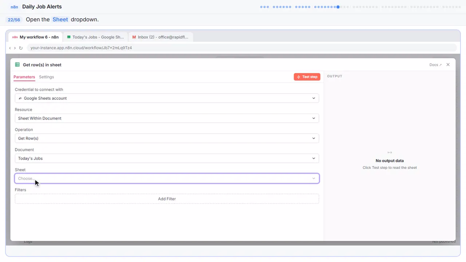Open the Sheet dropdown
The height and width of the screenshot is (262, 466).
tap(167, 178)
